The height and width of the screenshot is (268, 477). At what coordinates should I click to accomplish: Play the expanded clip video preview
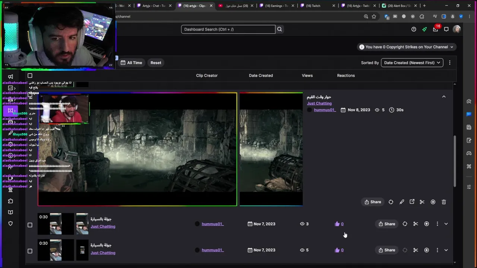coord(137,149)
